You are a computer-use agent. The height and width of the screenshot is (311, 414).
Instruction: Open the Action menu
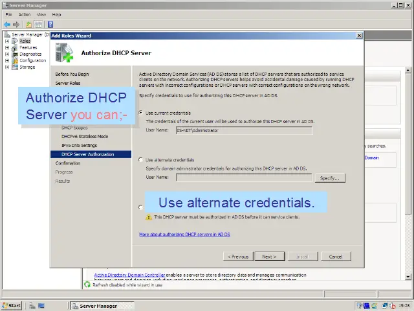(25, 14)
